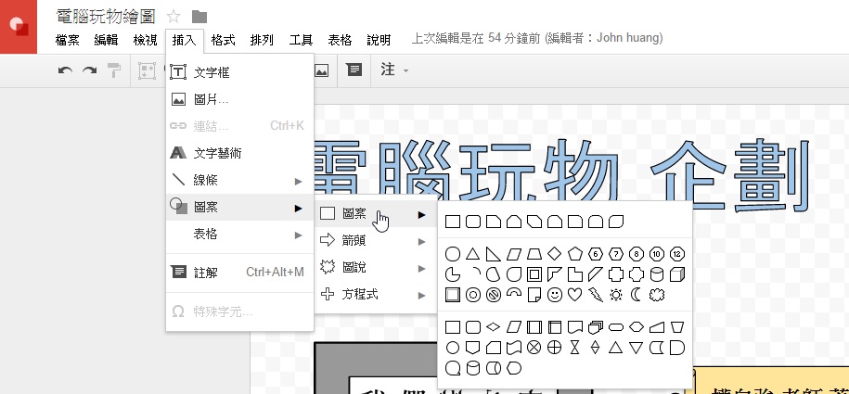Click the document title 電腦玩物繪圖
Image resolution: width=849 pixels, height=394 pixels.
point(106,16)
